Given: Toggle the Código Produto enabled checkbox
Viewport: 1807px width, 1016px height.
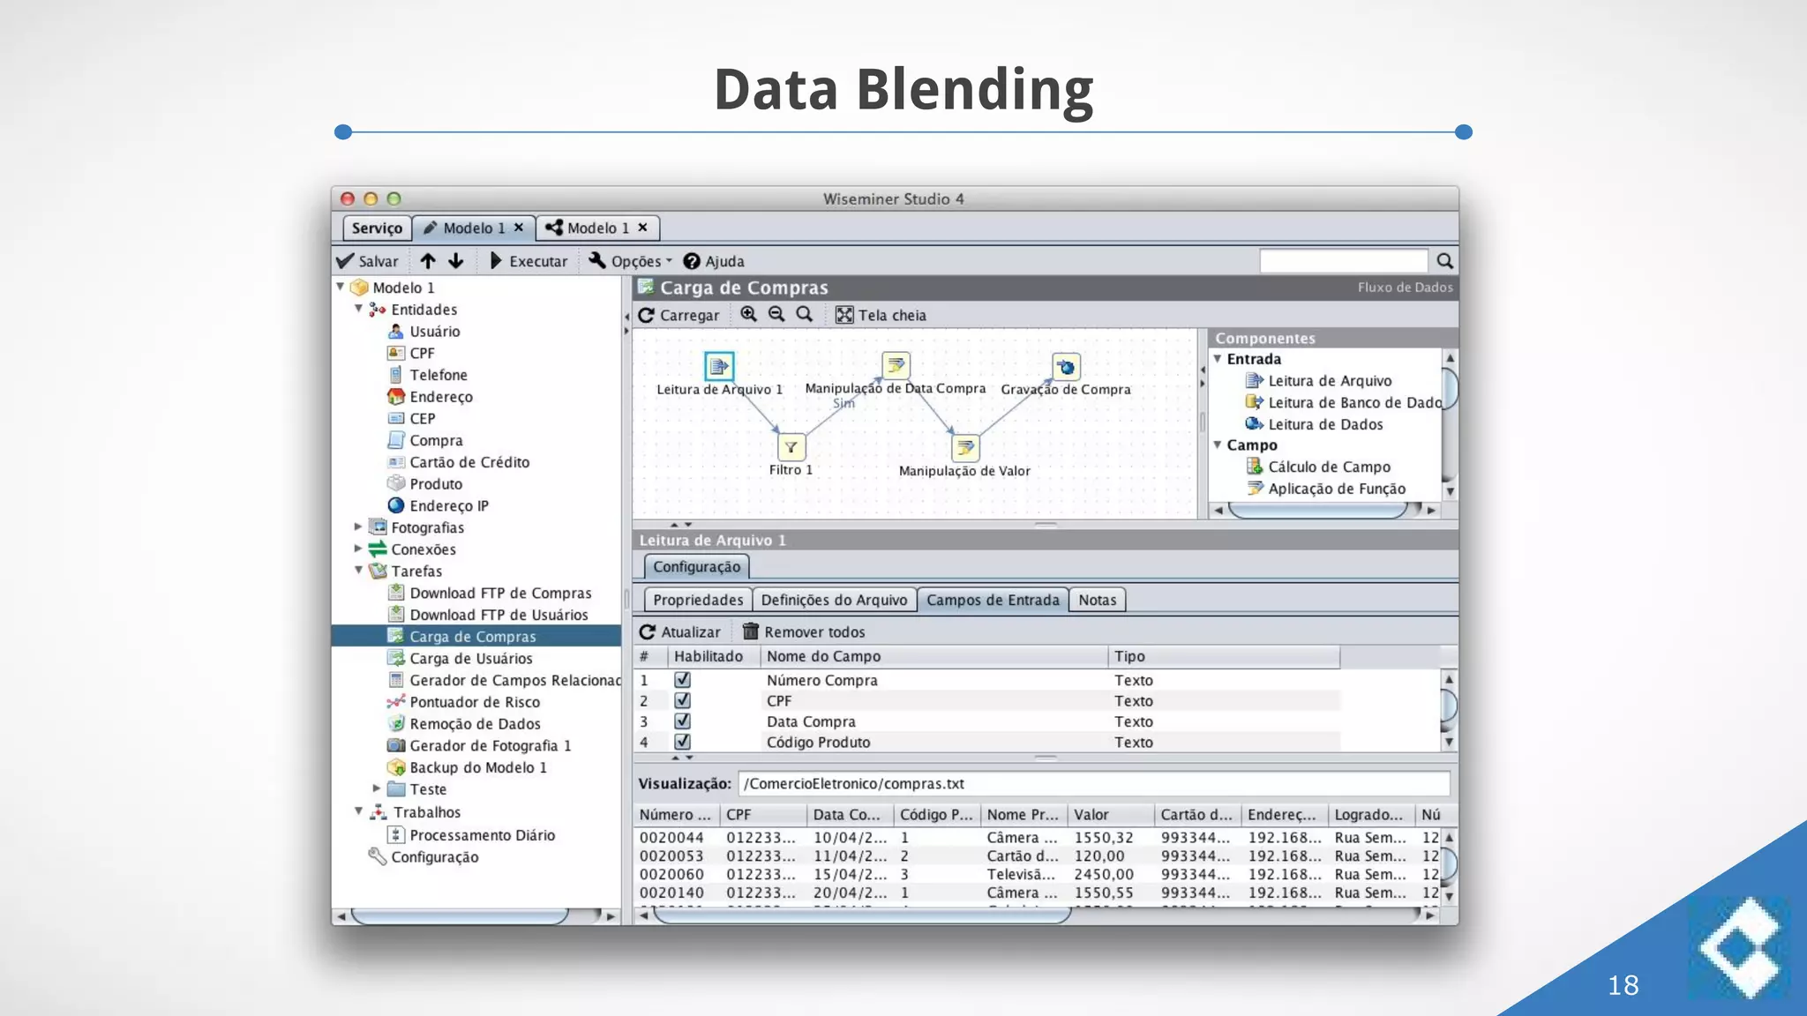Looking at the screenshot, I should tap(682, 742).
